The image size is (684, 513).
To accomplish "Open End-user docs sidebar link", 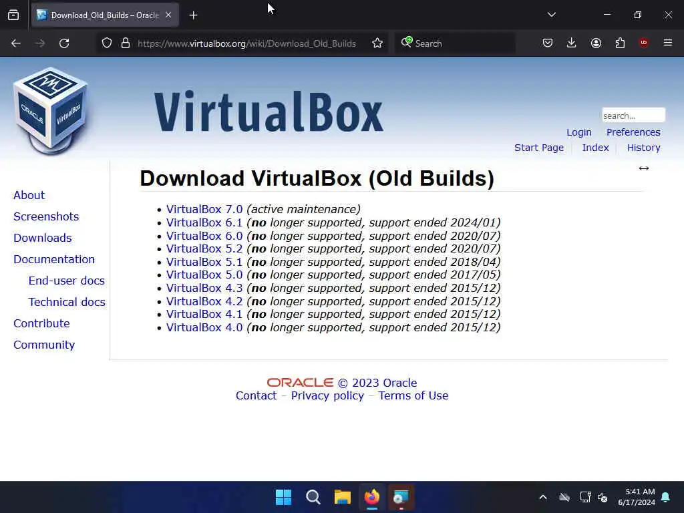I will click(66, 281).
